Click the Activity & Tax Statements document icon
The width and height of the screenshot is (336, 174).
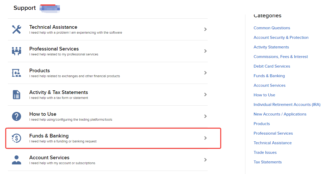click(x=17, y=95)
